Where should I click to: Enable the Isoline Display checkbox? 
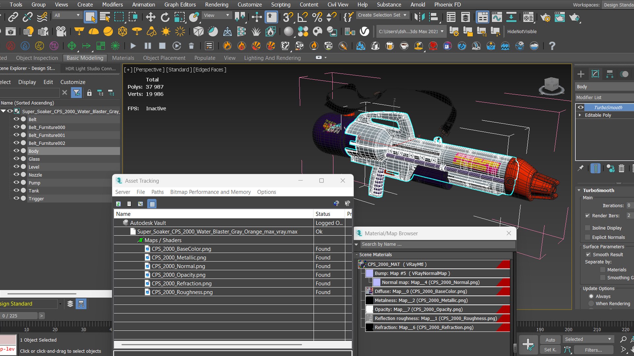(x=587, y=228)
